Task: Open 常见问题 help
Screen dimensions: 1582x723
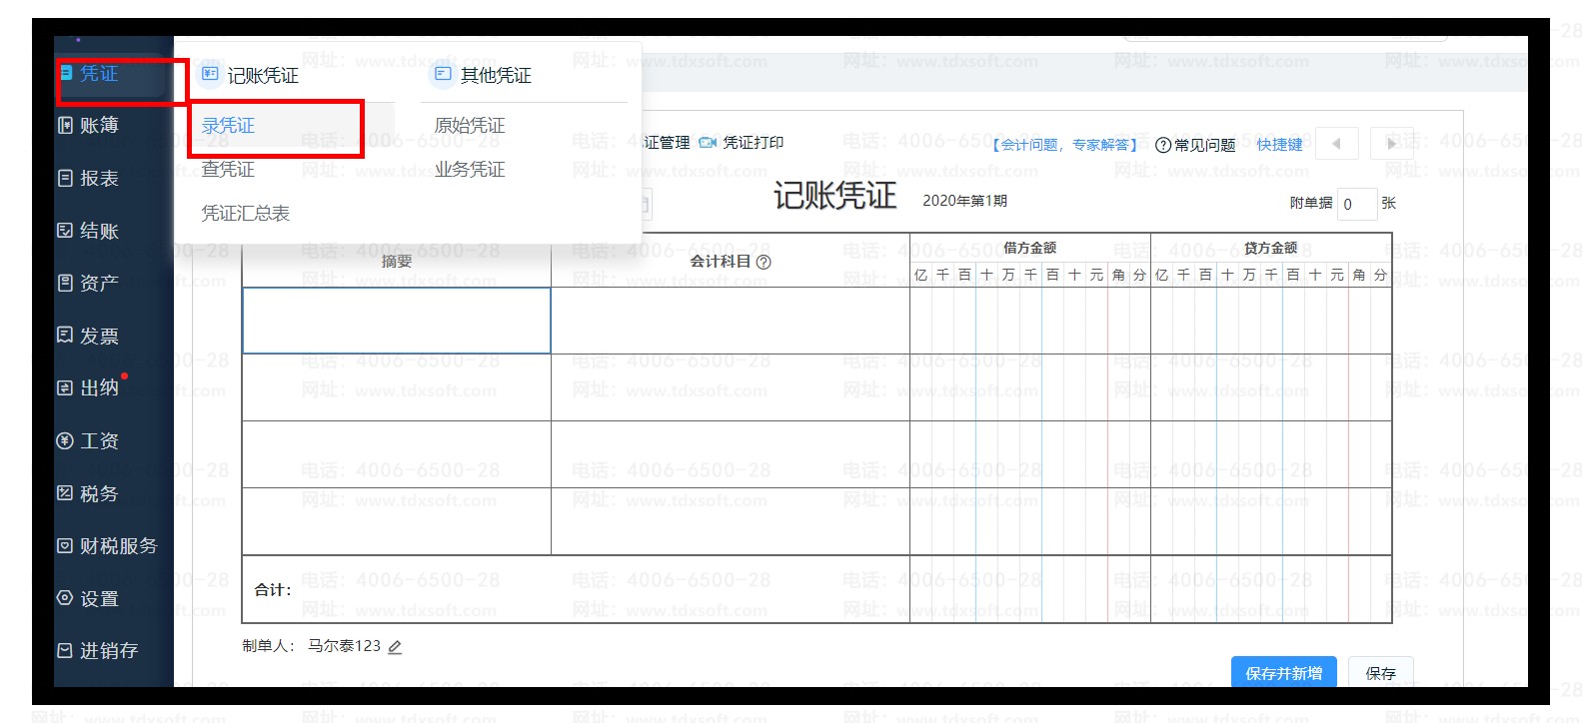Action: (1195, 145)
